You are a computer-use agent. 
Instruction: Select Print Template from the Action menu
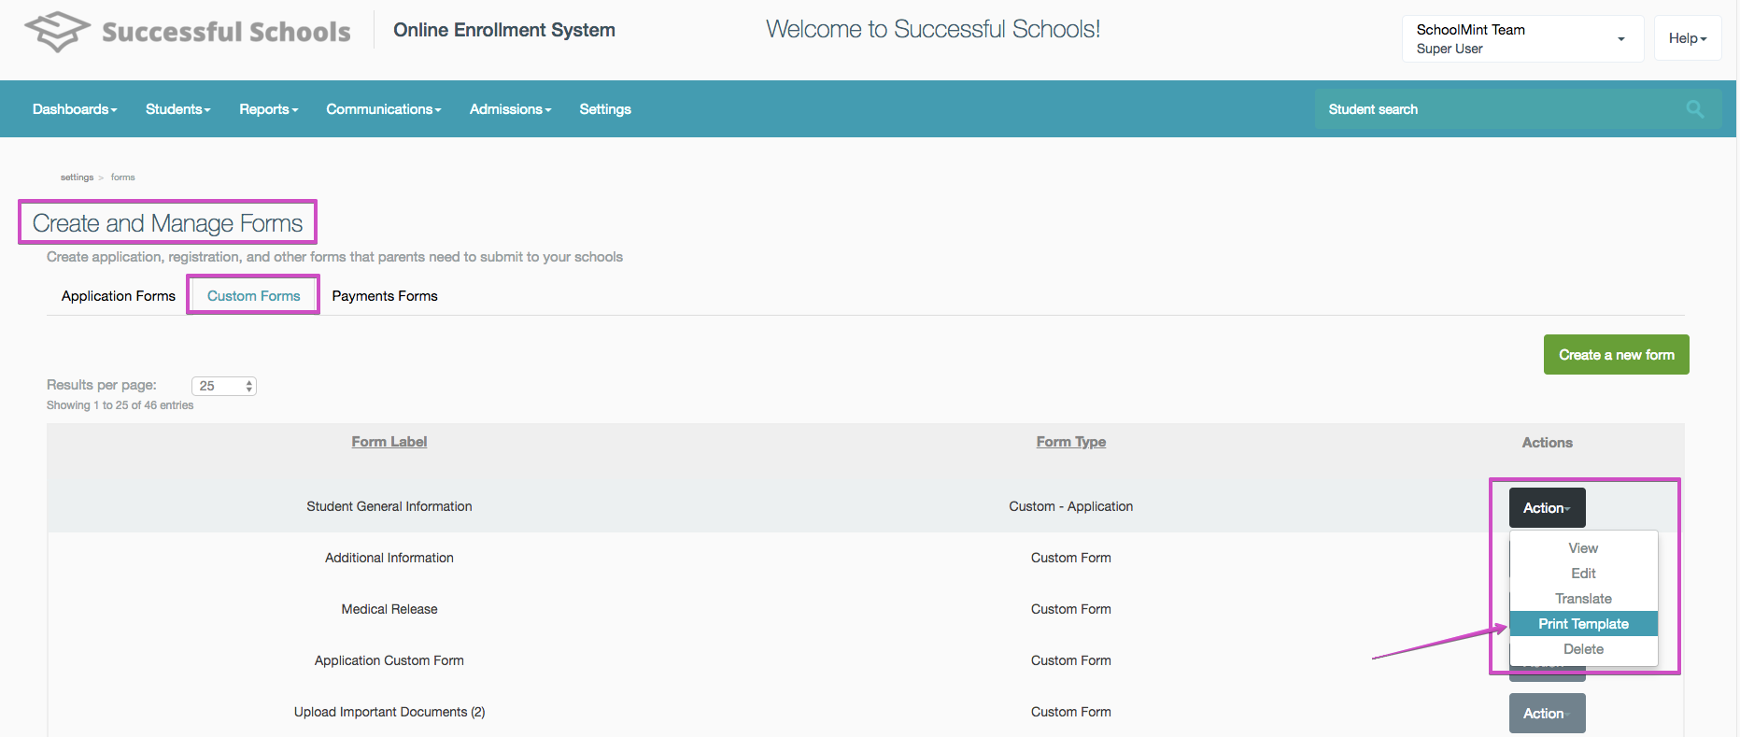pyautogui.click(x=1583, y=624)
